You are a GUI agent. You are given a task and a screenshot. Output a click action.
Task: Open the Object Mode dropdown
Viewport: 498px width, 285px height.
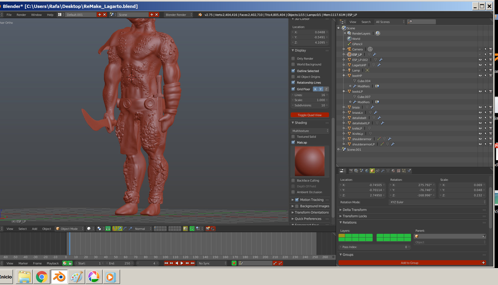[69, 229]
